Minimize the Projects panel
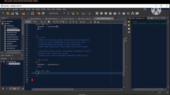This screenshot has width=170, height=95. tap(22, 18)
